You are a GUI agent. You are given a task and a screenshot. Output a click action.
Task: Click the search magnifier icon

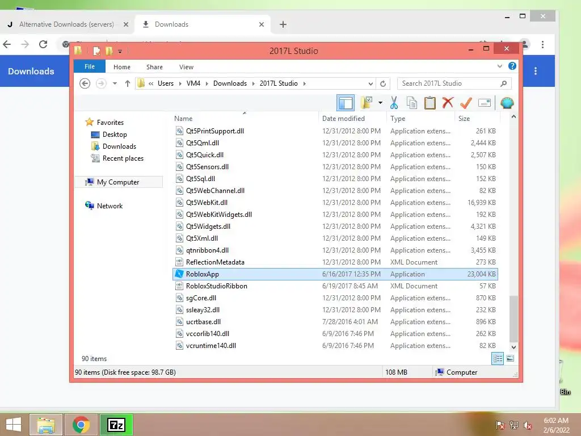tap(504, 83)
